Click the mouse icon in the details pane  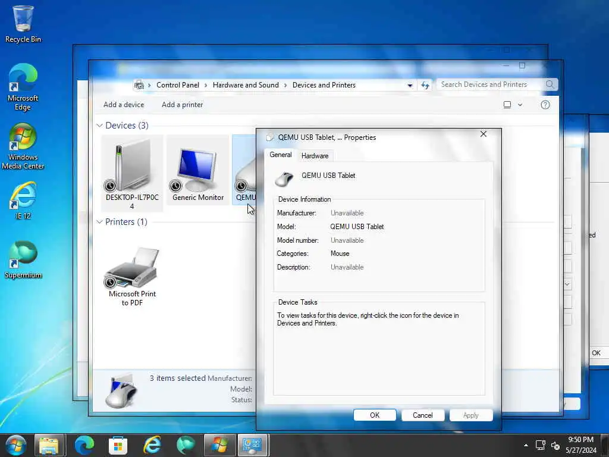(x=121, y=390)
